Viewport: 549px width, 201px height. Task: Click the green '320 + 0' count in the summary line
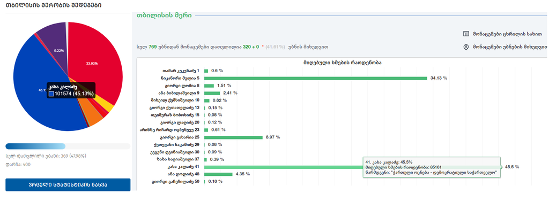point(251,47)
